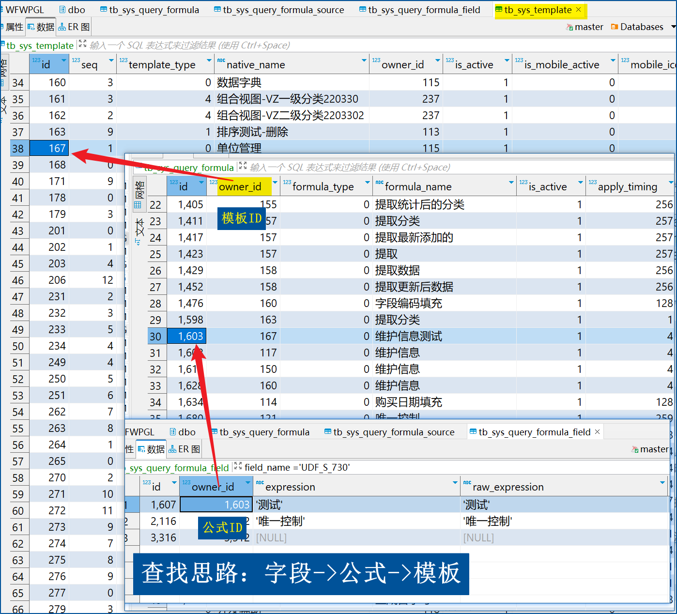
Task: Select owner_id cell 1,603 in formula_field table
Action: tap(216, 505)
